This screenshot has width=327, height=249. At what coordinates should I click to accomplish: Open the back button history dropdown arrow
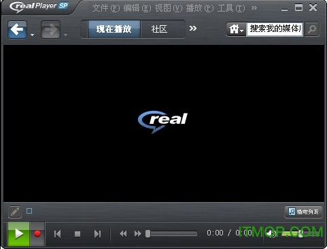(32, 35)
